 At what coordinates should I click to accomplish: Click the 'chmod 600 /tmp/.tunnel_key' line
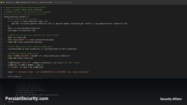tap(20, 58)
